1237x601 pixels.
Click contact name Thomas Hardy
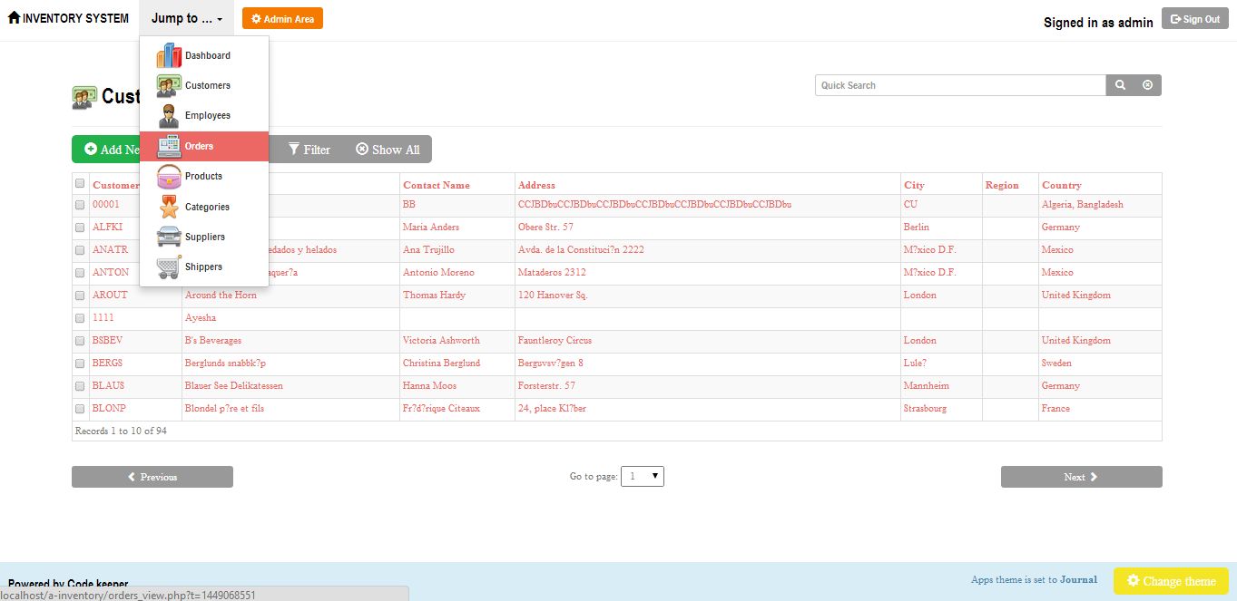coord(434,295)
